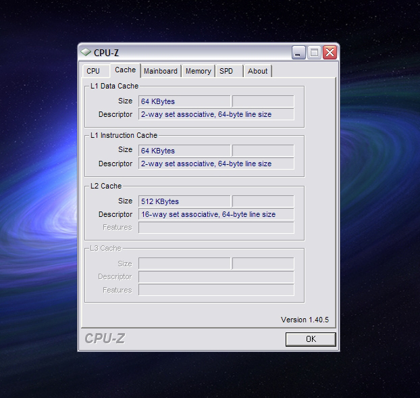Click the L1 Instruction Cache descriptor field
Image resolution: width=420 pixels, height=398 pixels.
click(x=216, y=164)
